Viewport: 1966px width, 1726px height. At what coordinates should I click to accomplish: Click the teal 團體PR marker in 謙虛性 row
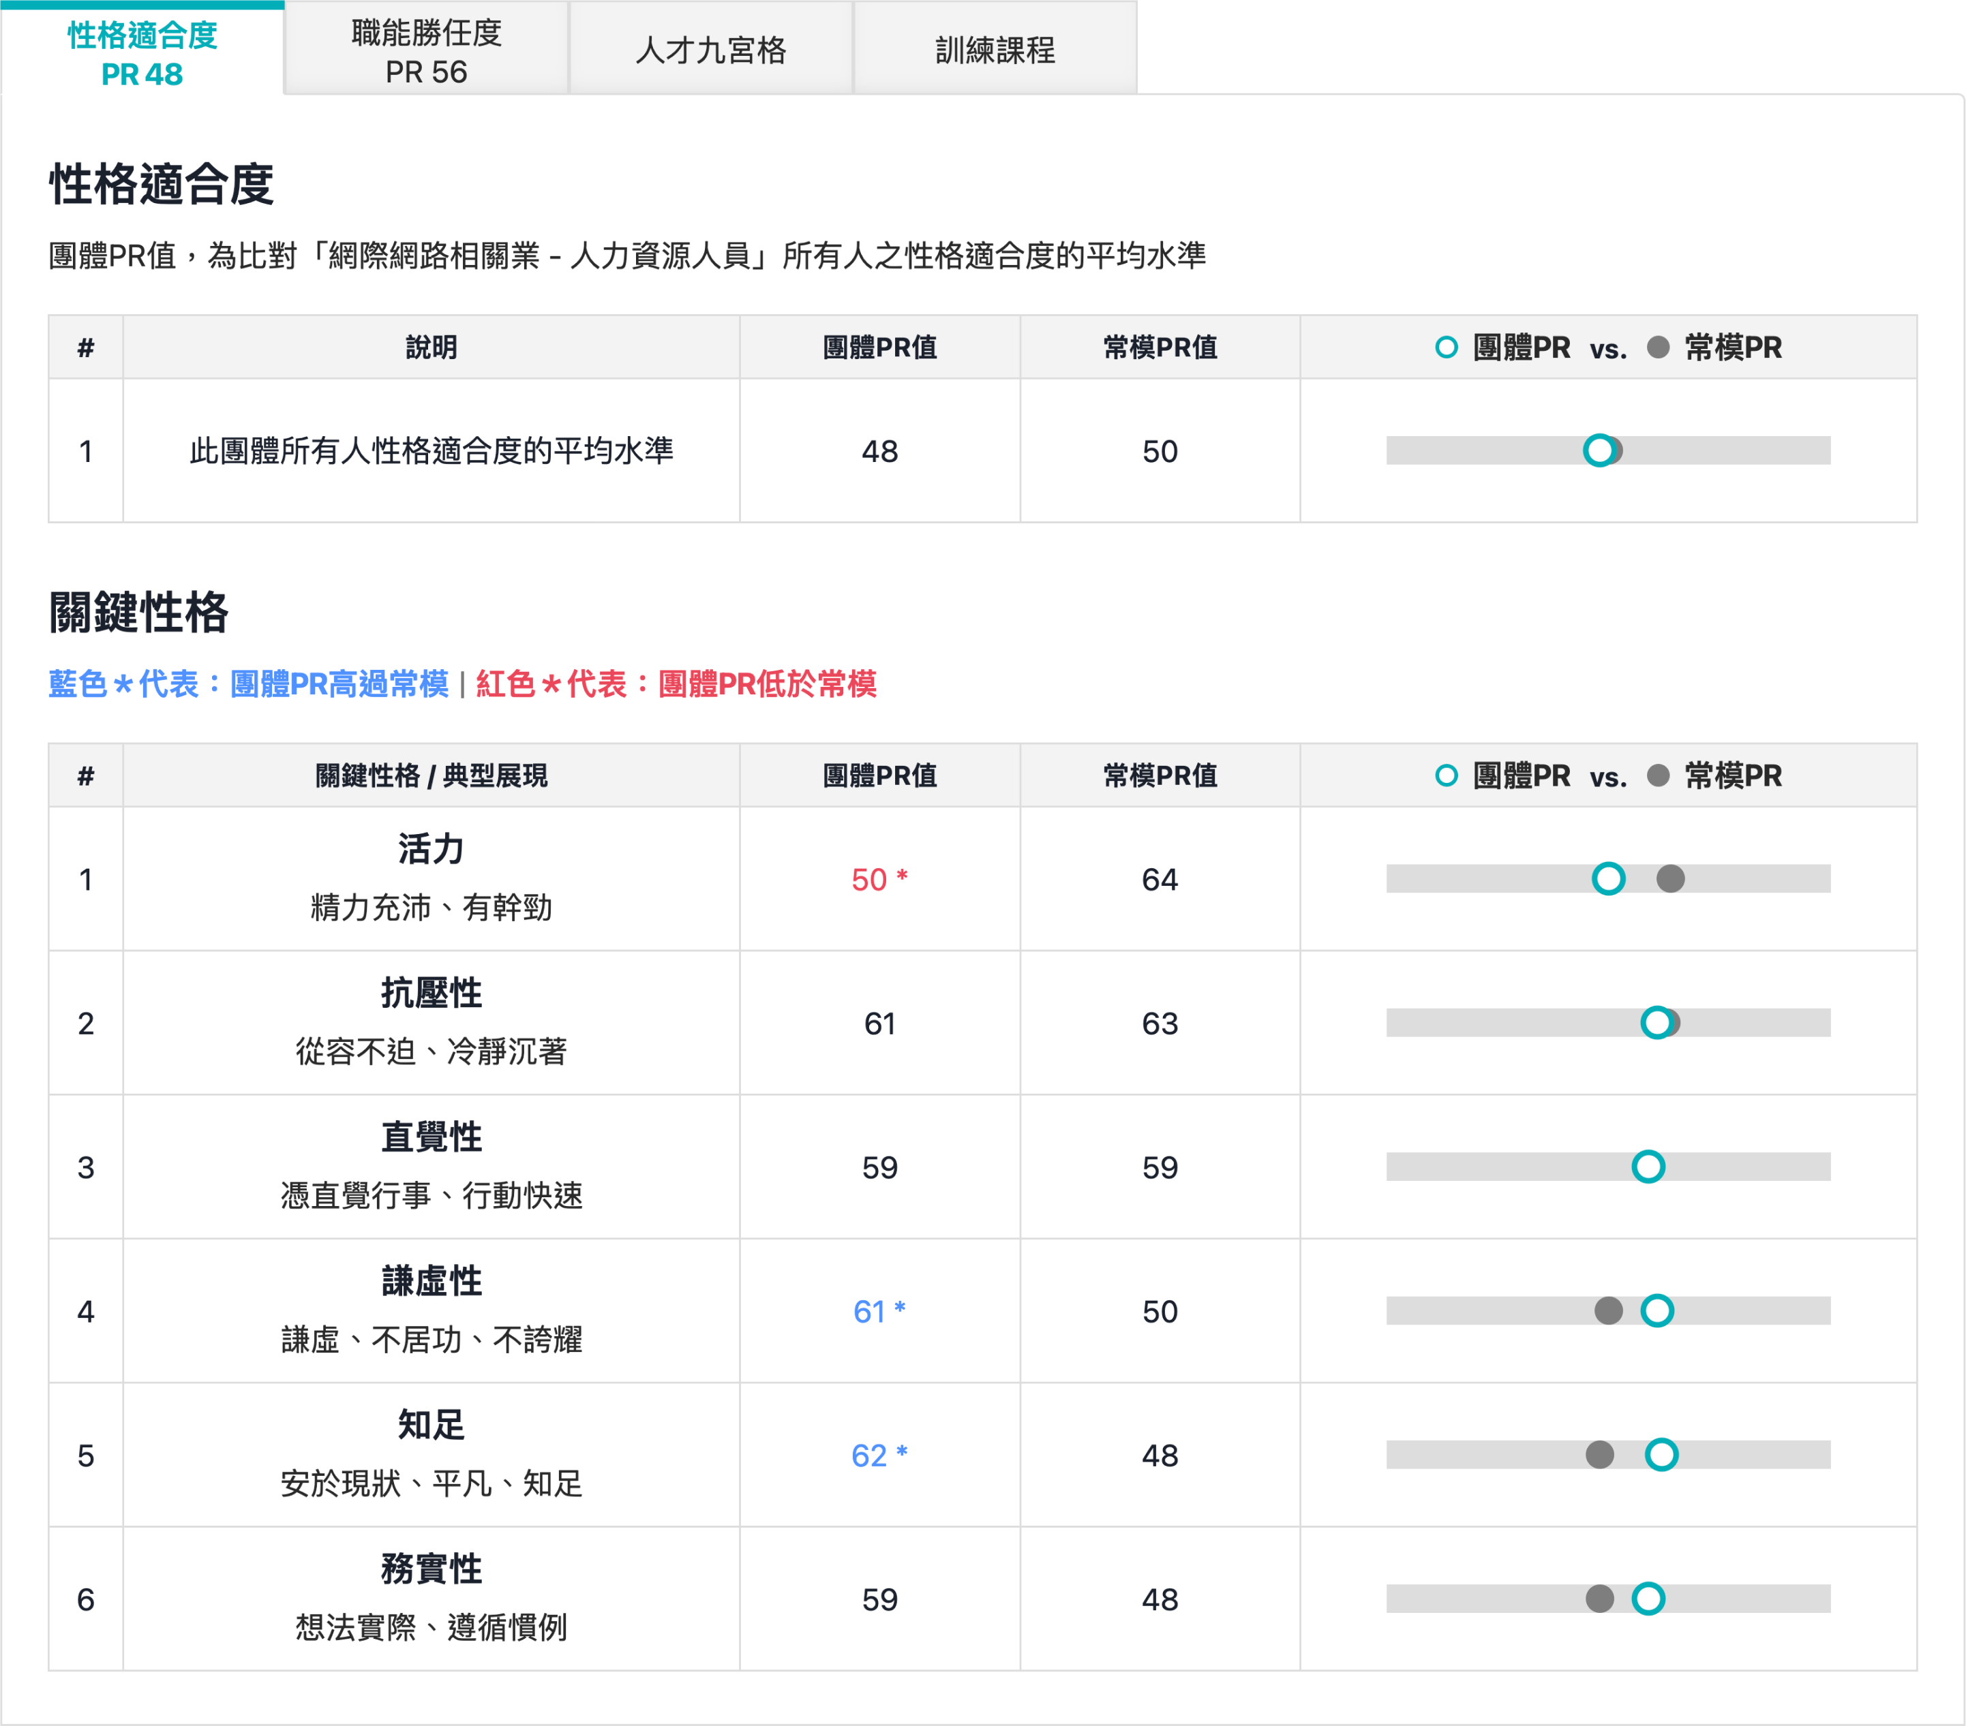click(1657, 1310)
